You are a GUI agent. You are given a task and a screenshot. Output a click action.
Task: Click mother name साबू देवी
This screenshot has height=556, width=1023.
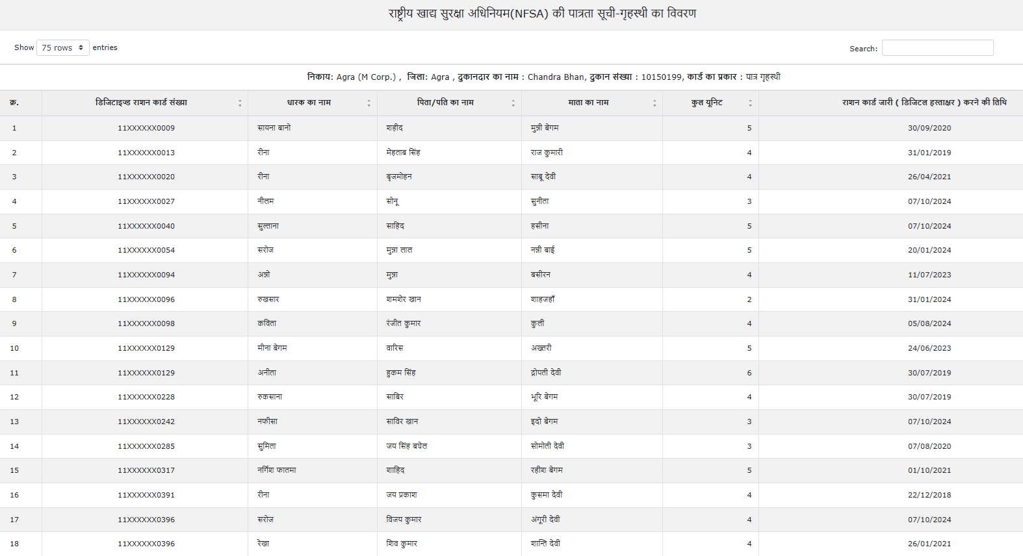543,177
